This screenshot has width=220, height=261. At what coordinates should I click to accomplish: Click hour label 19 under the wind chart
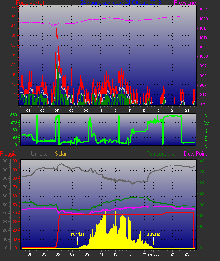tap(158, 111)
